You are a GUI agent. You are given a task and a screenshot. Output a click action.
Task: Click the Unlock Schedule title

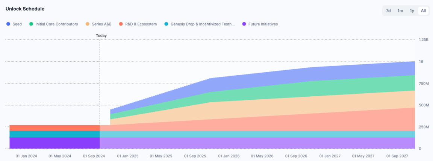coord(24,9)
